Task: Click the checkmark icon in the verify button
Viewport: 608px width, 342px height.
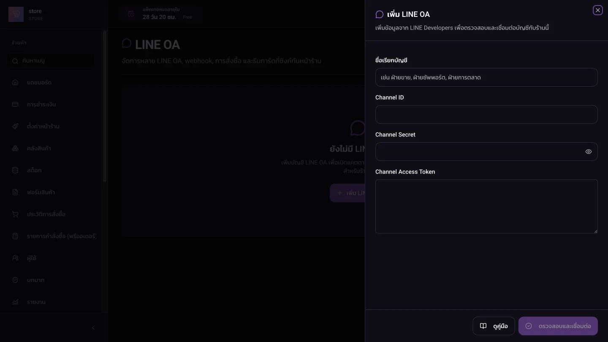Action: 529,326
